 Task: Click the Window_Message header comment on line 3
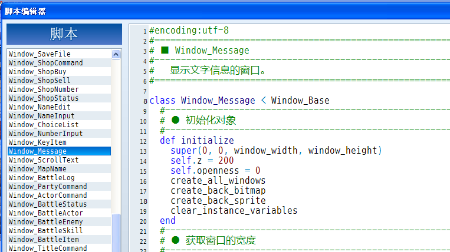(199, 51)
